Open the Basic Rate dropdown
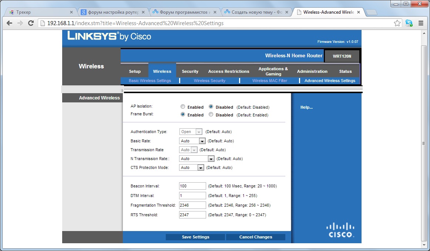This screenshot has height=251, width=430. tap(192, 141)
